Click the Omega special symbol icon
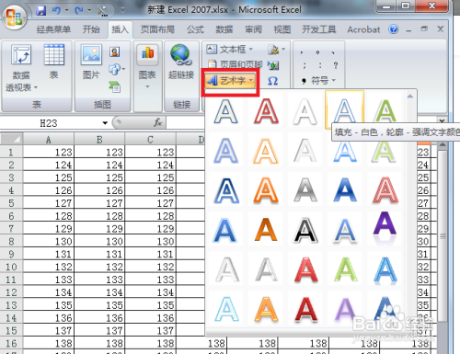Screen dimensions: 460x354 [x=272, y=81]
